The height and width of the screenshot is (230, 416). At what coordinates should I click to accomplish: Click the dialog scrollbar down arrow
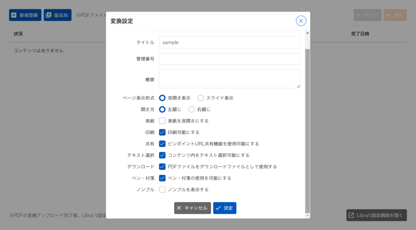point(308,215)
